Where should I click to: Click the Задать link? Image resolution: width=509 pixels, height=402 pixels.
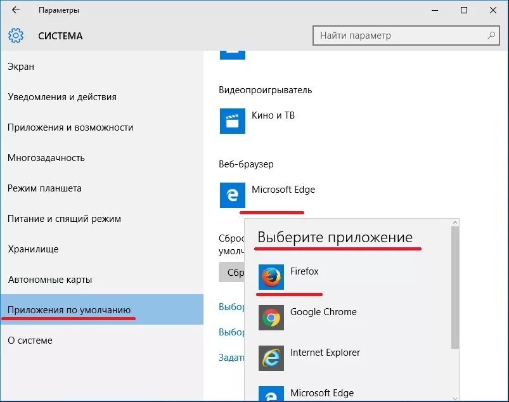point(231,358)
